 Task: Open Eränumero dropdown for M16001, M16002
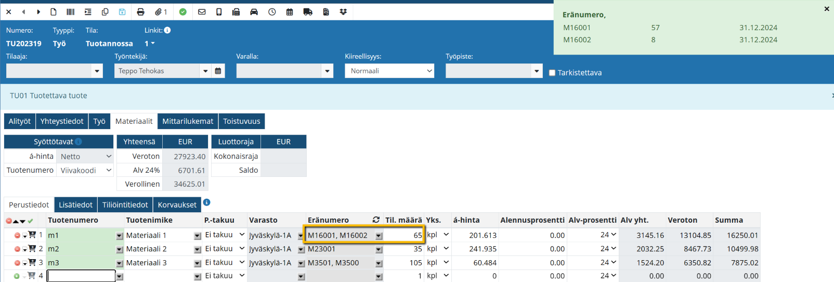(379, 236)
